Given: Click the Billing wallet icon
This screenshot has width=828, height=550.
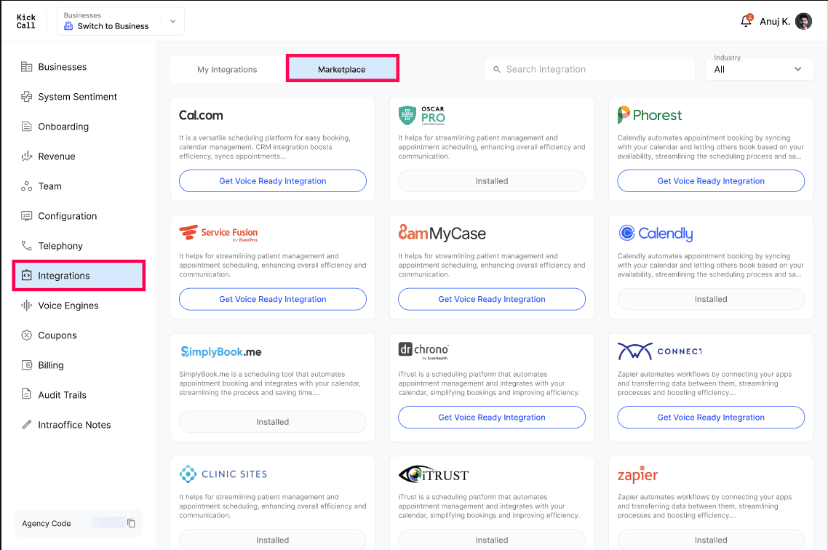Looking at the screenshot, I should point(26,364).
